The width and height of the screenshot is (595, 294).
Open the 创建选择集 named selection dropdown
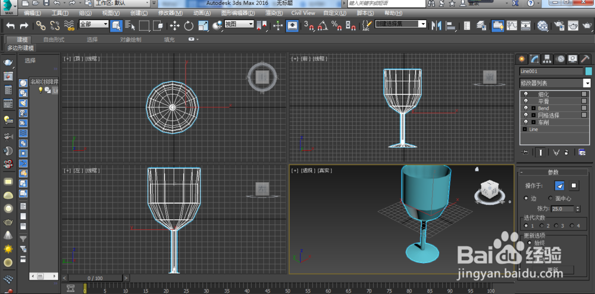(x=400, y=24)
